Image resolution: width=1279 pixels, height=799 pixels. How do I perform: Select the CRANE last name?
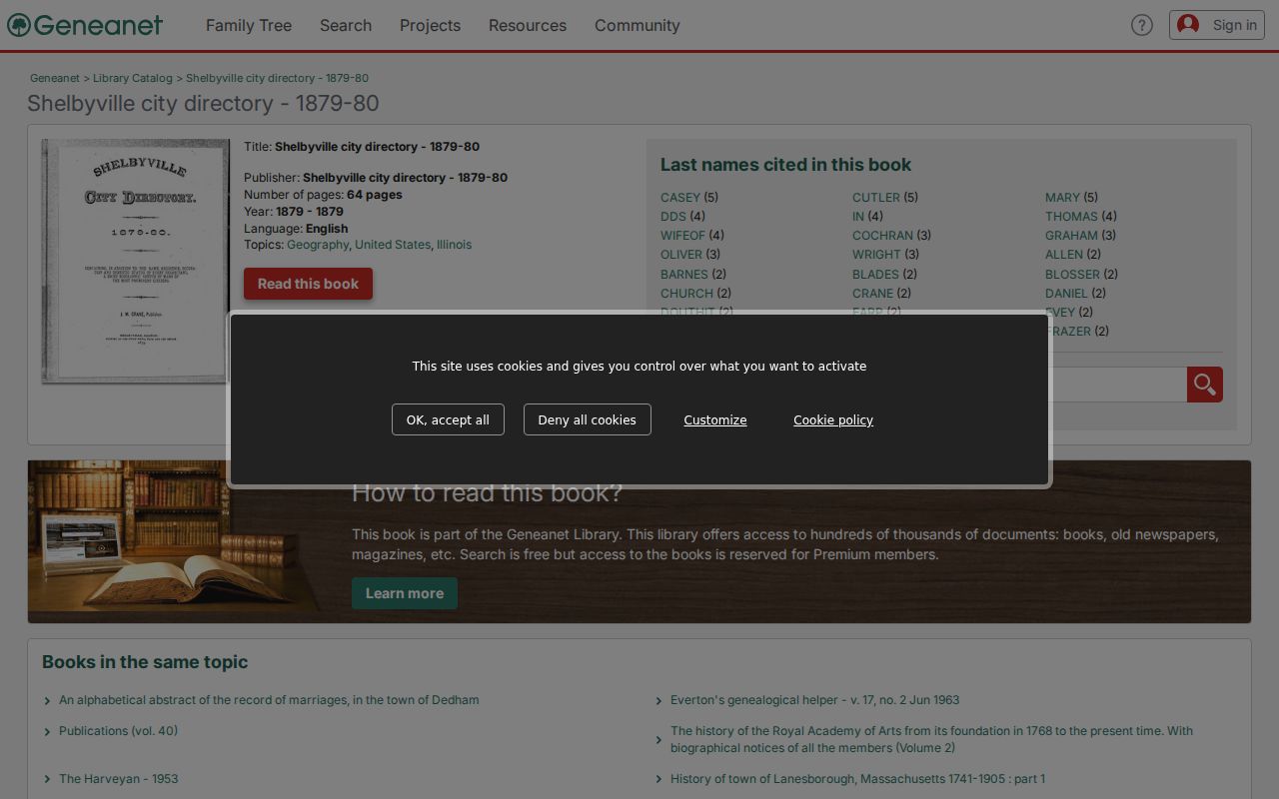pyautogui.click(x=872, y=294)
